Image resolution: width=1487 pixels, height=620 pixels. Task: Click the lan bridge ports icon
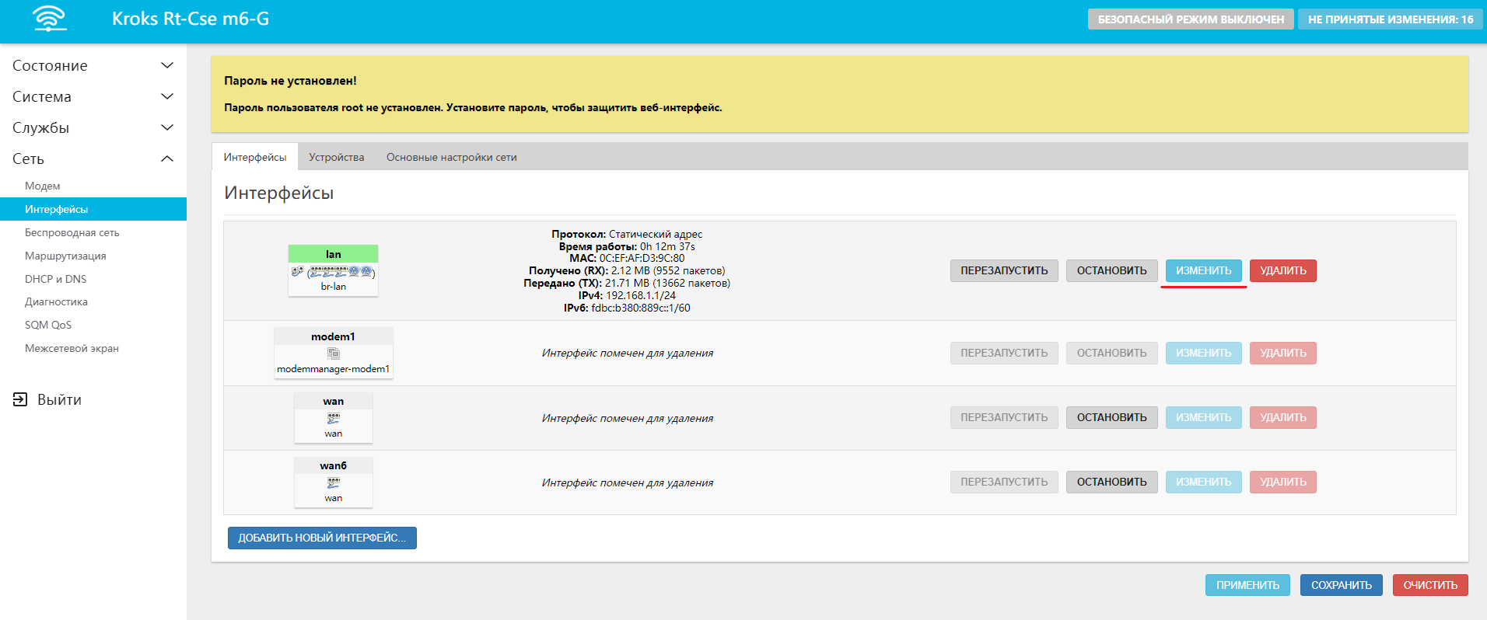pos(334,272)
